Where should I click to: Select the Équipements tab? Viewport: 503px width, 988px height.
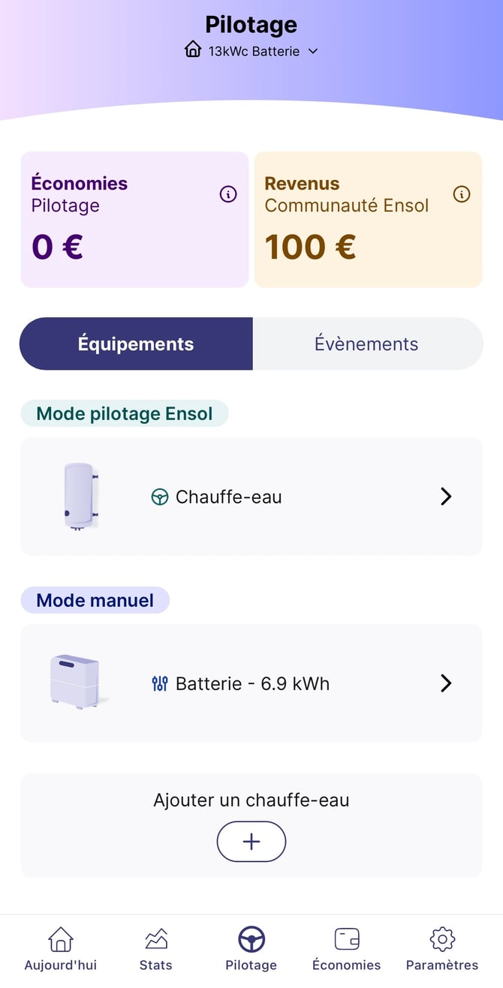tap(136, 344)
